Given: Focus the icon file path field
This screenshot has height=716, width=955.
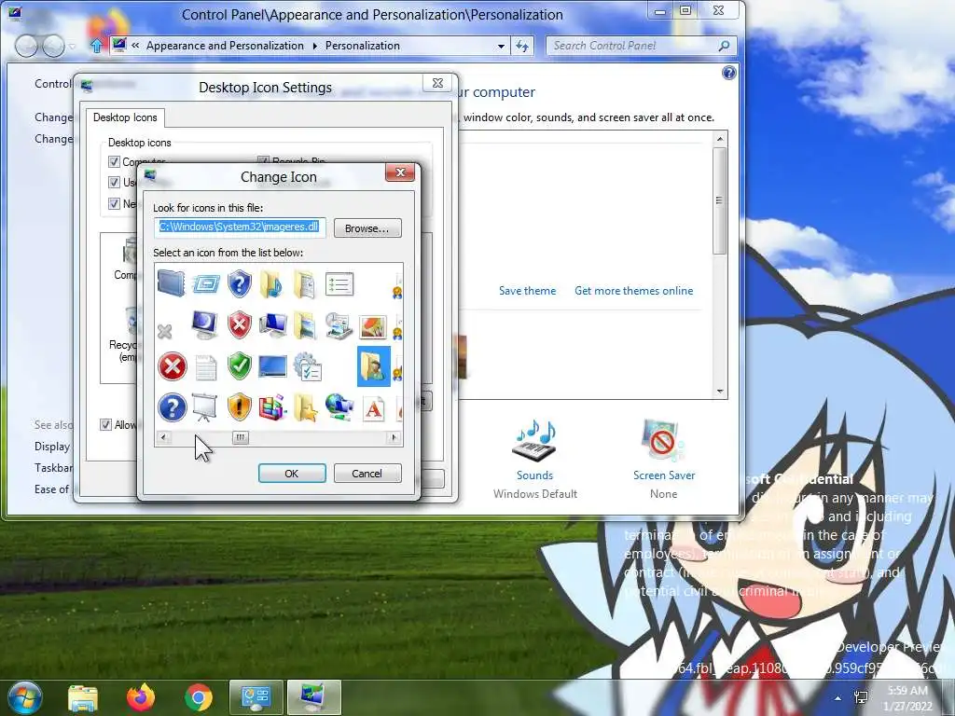Looking at the screenshot, I should point(240,227).
